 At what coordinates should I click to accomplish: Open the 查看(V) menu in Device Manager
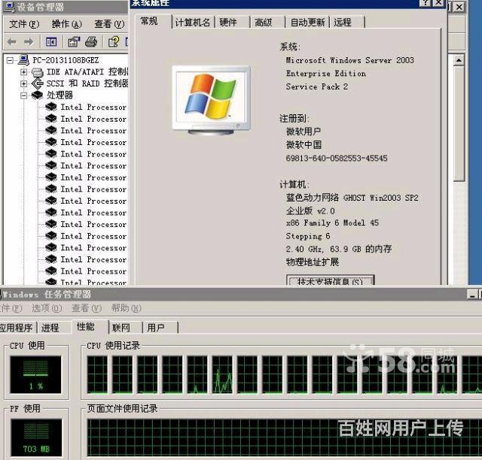(109, 23)
